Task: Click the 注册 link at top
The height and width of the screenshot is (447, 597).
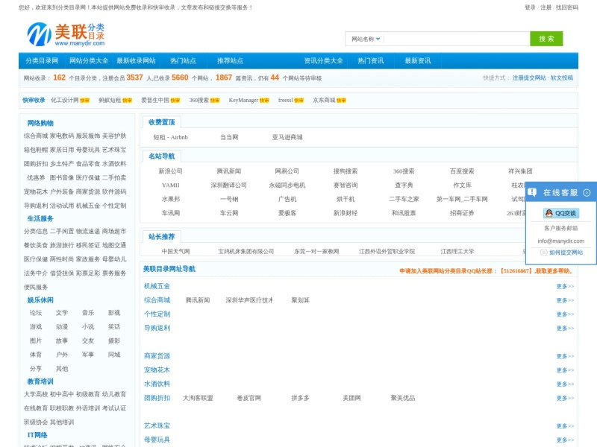Action: click(x=546, y=7)
